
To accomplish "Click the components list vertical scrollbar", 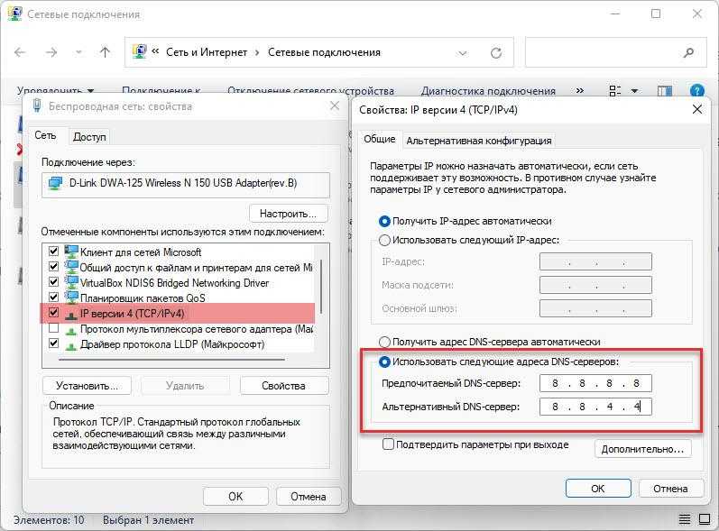I will click(x=321, y=287).
